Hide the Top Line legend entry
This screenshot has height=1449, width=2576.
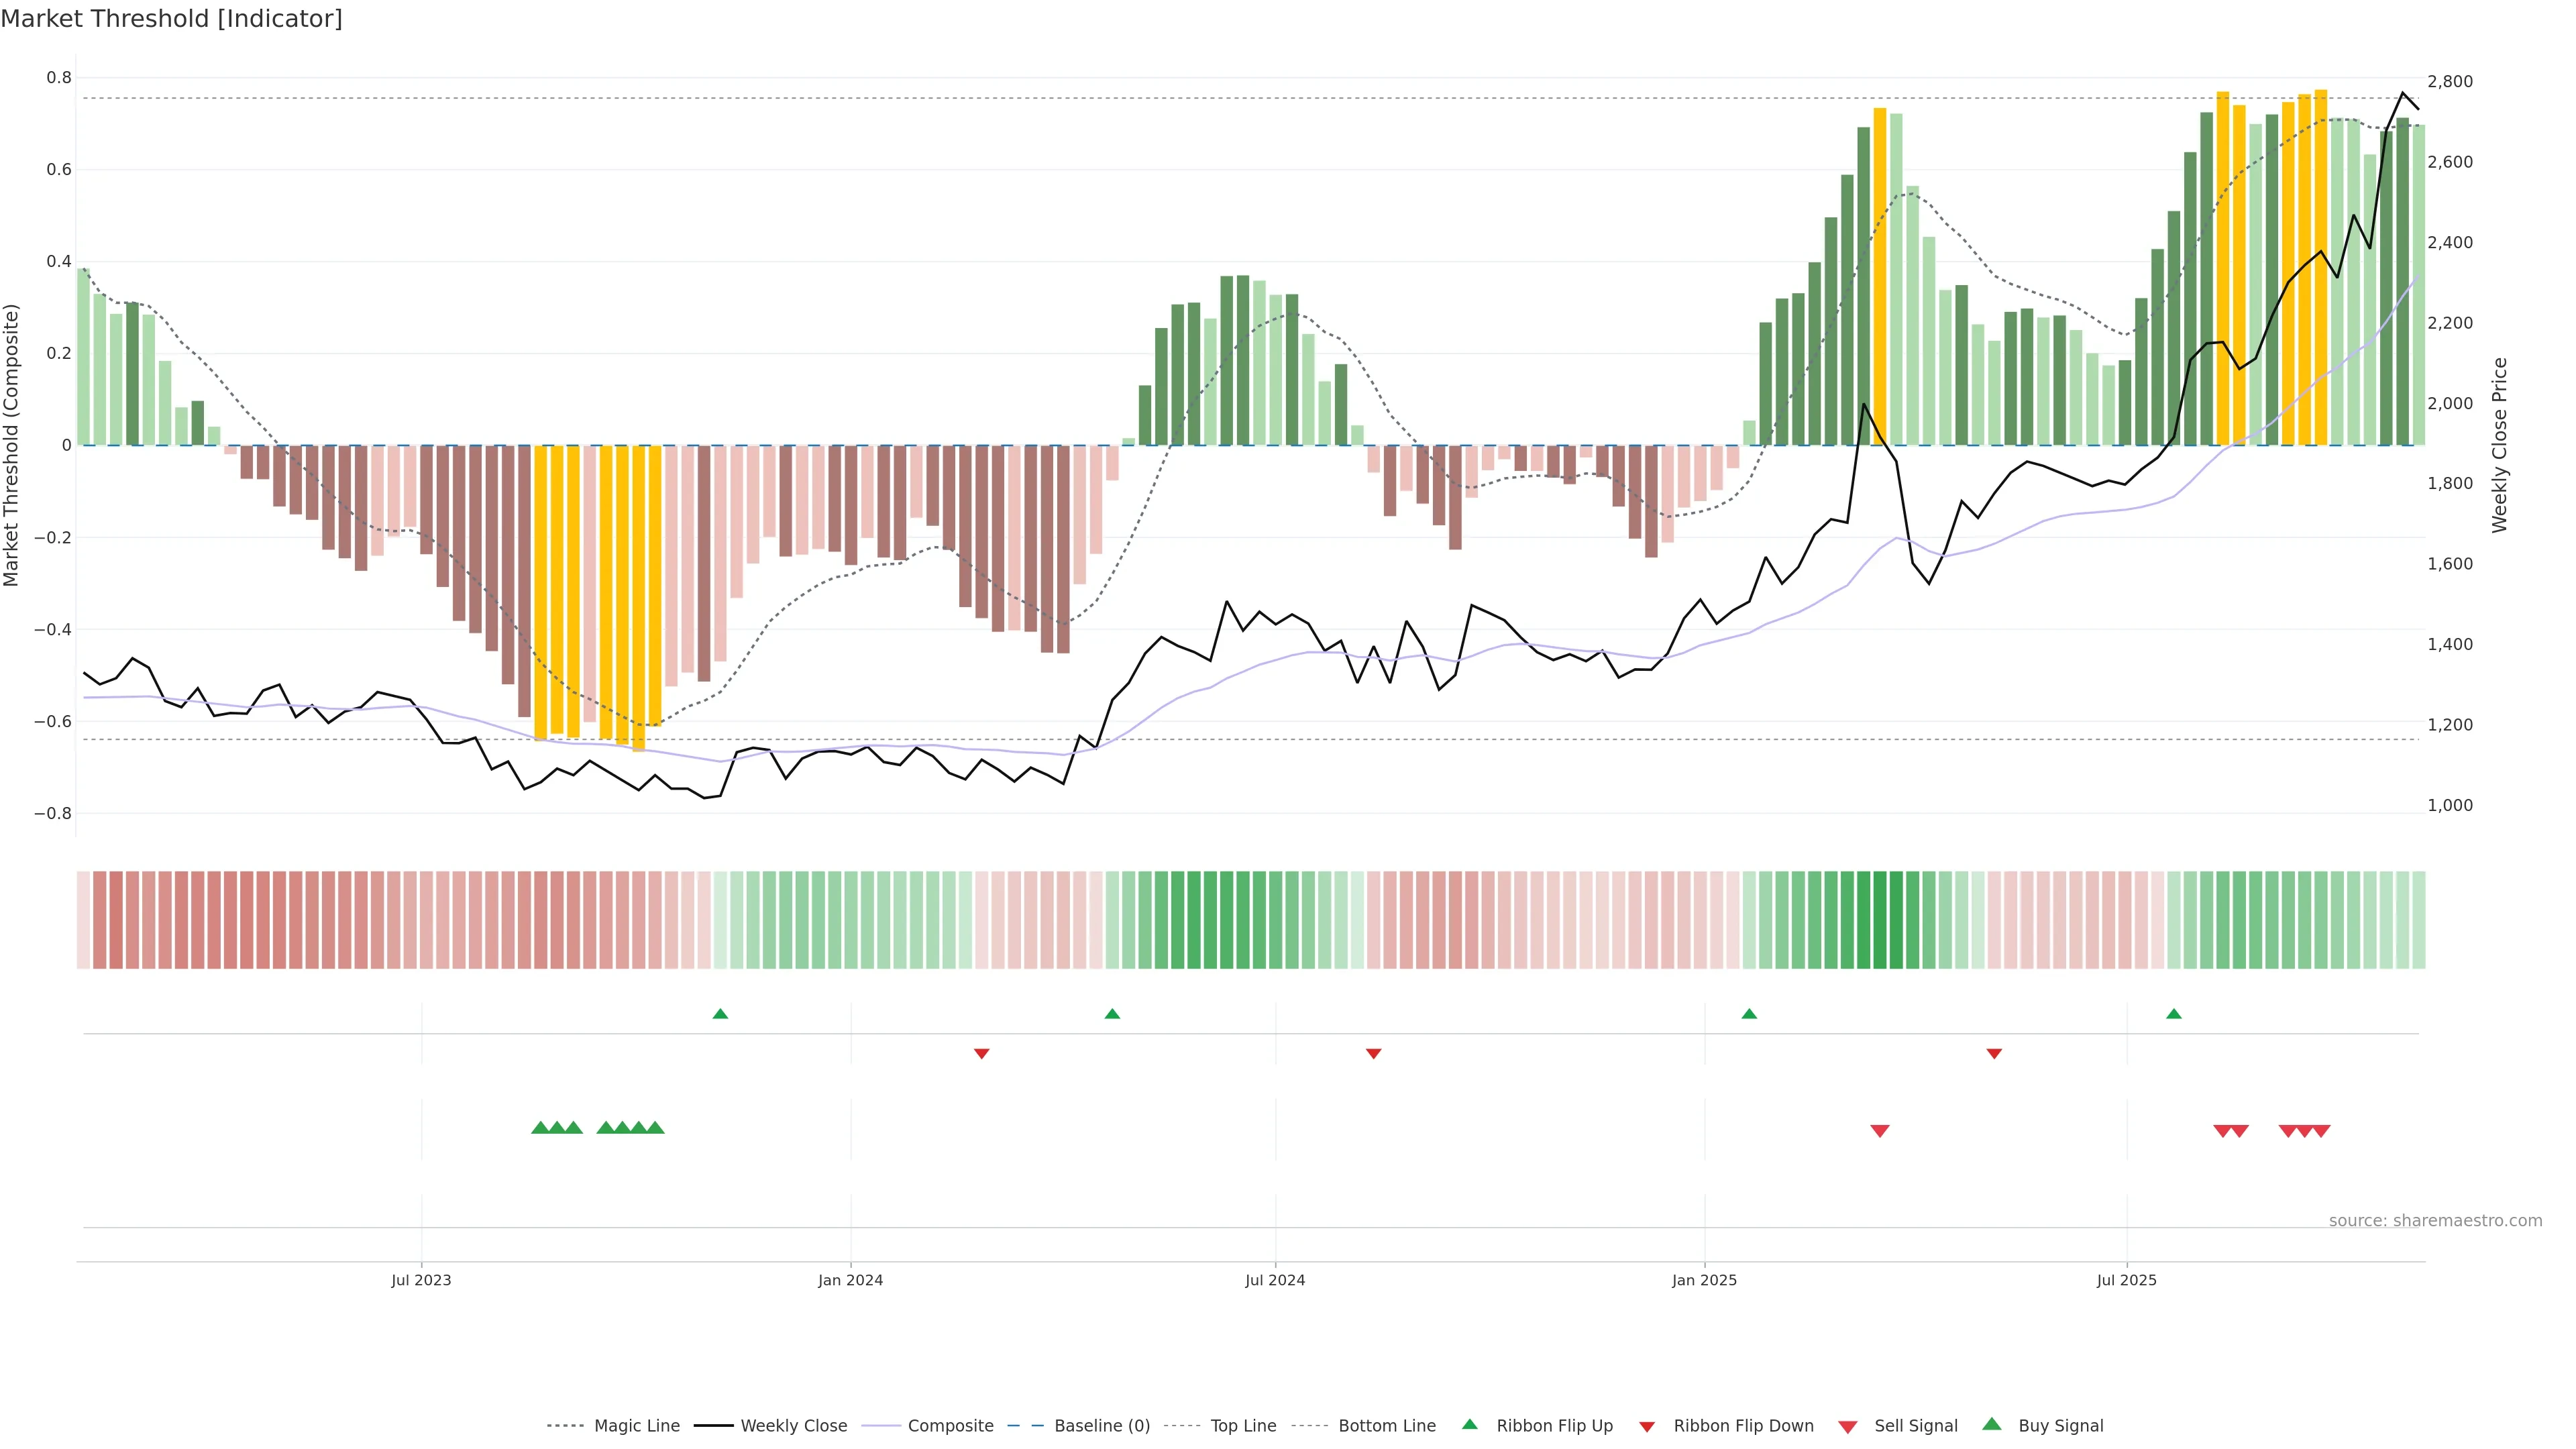pyautogui.click(x=1243, y=1426)
